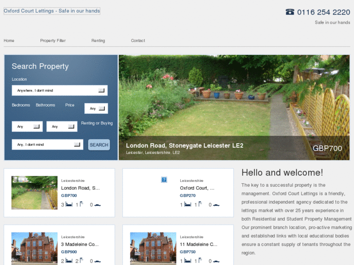The width and height of the screenshot is (354, 265).
Task: Click GBP750 price on 11 Madeleine card
Action: [187, 252]
